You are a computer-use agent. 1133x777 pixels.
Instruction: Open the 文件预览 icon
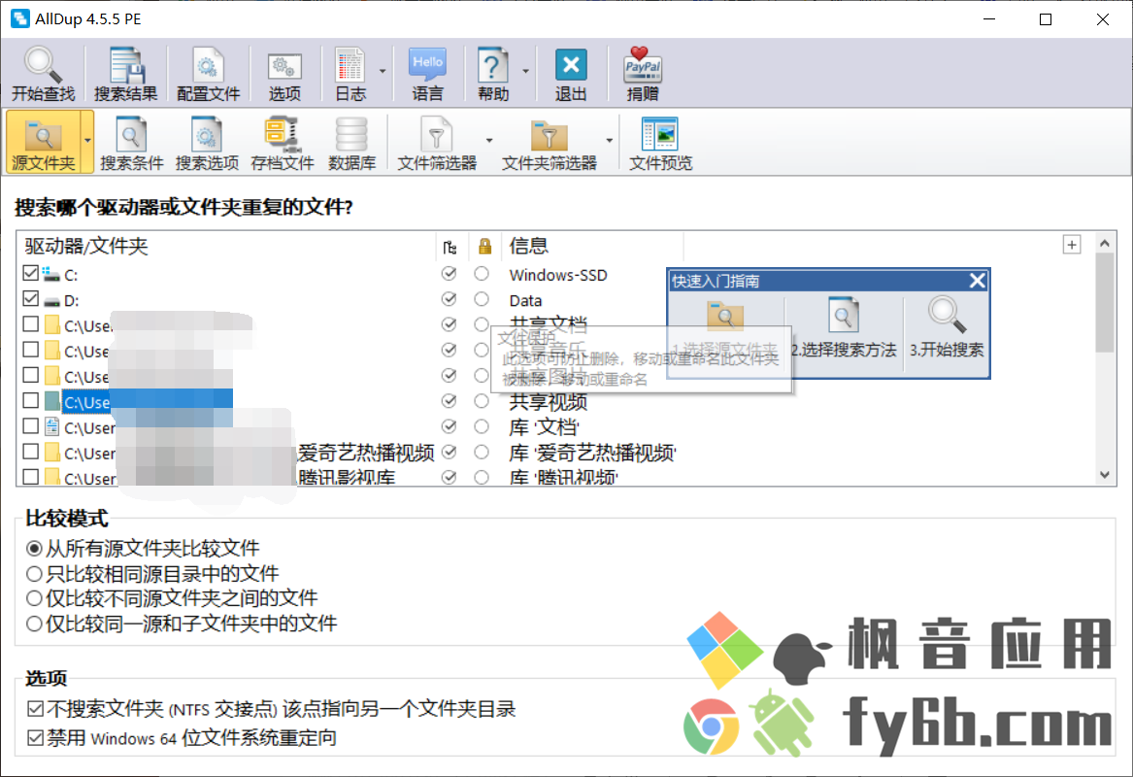coord(660,143)
